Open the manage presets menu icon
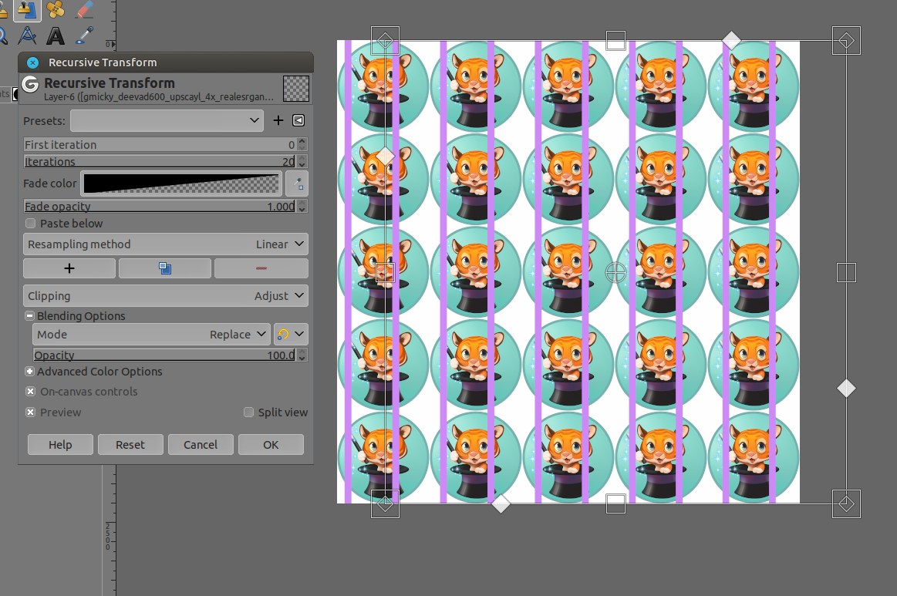Screen dimensions: 897x596 coord(298,120)
